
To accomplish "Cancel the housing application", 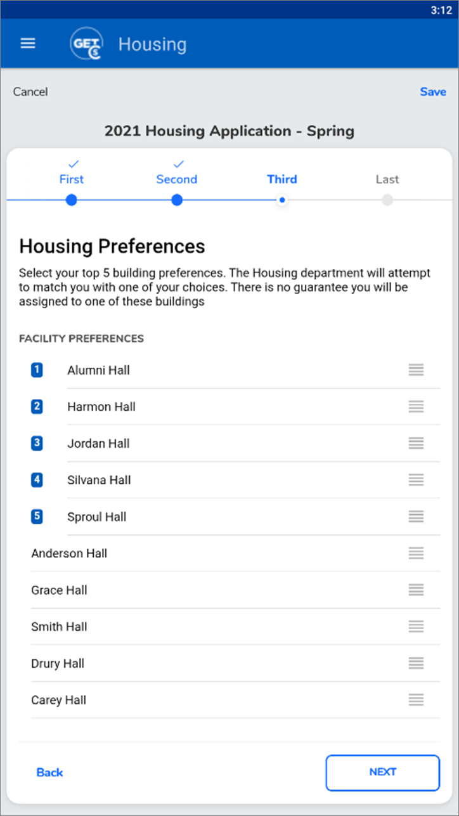I will coord(30,92).
